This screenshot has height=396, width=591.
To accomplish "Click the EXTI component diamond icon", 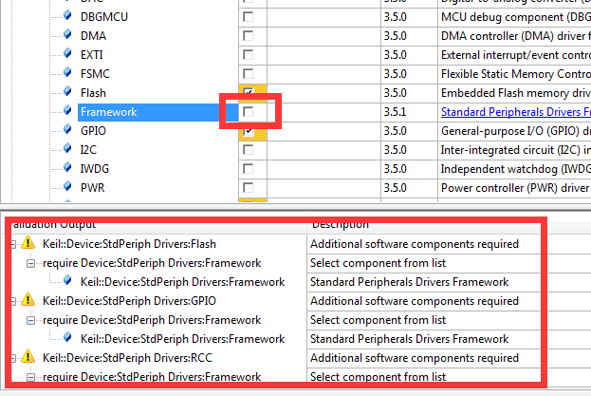I will 67,53.
